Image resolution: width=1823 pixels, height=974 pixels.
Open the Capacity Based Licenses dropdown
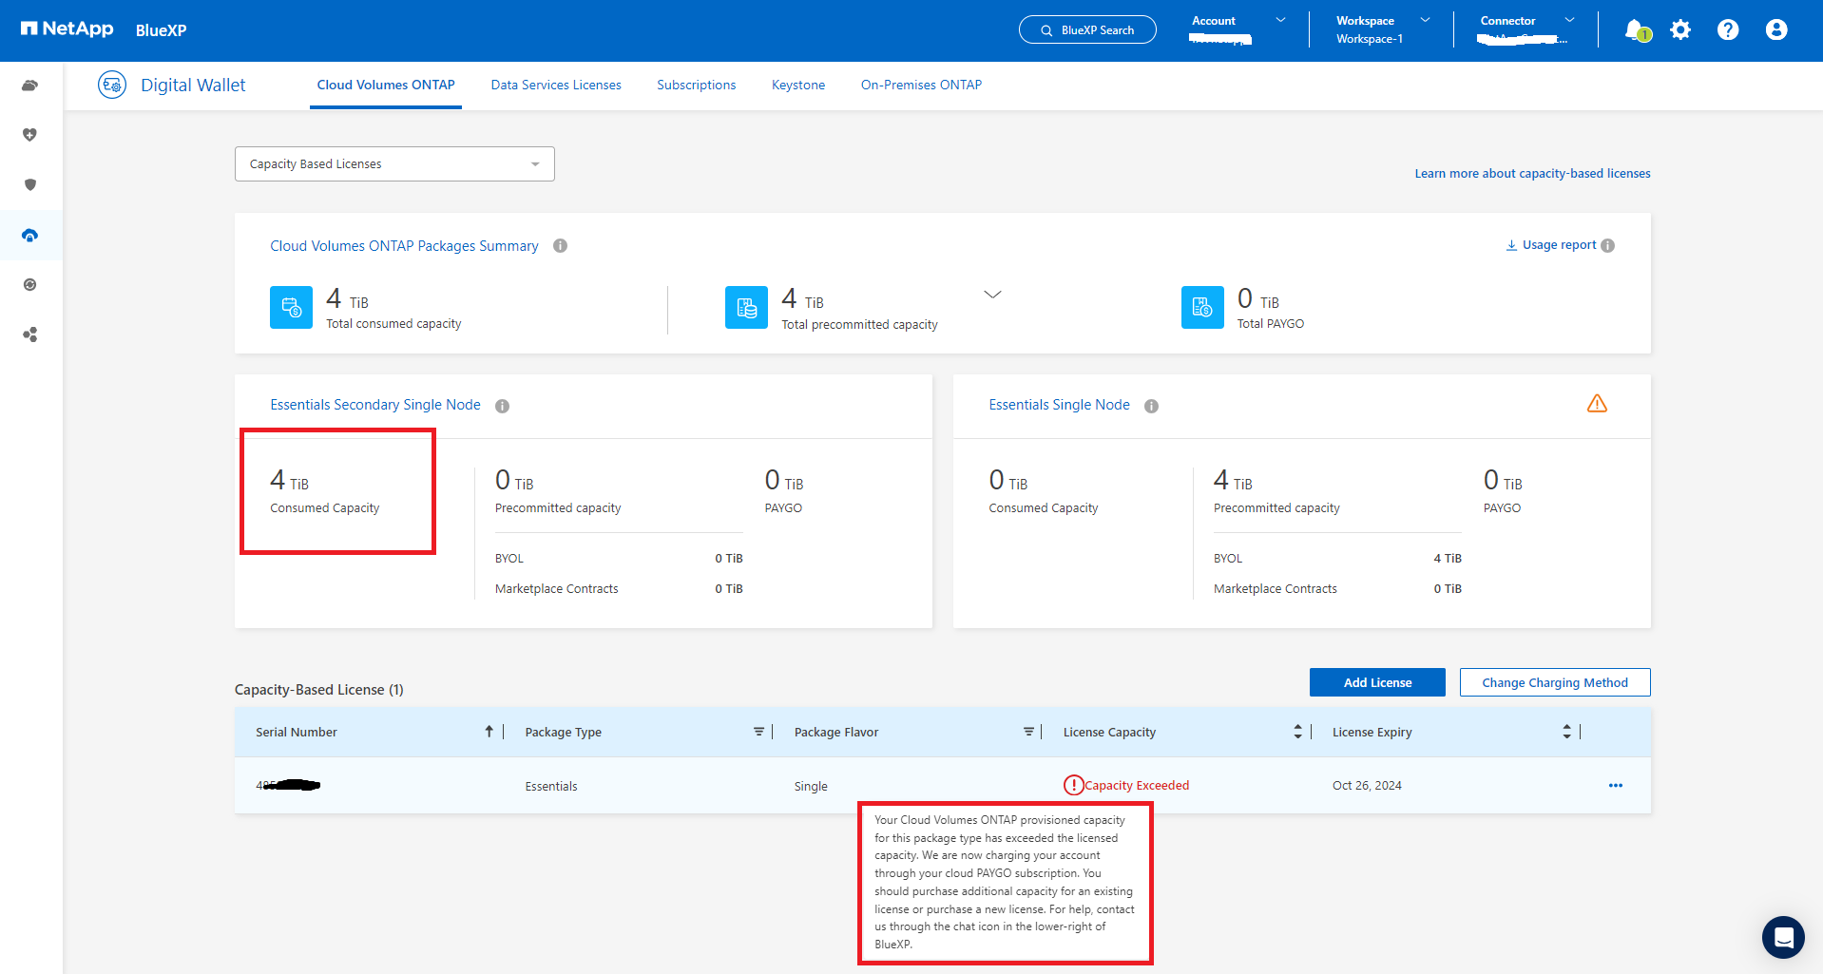394,164
